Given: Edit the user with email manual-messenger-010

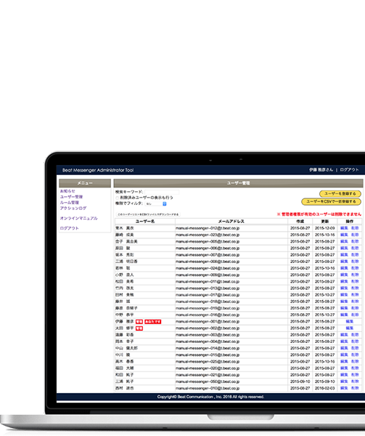Looking at the screenshot, I should click(344, 388).
